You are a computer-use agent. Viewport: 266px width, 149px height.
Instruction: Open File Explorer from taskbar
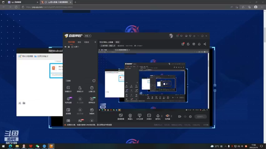[x=17, y=146]
